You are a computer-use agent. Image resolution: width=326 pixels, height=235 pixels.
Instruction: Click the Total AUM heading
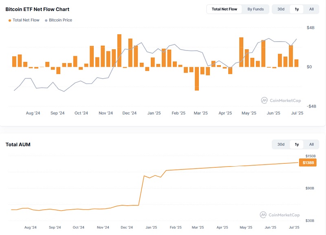point(18,145)
